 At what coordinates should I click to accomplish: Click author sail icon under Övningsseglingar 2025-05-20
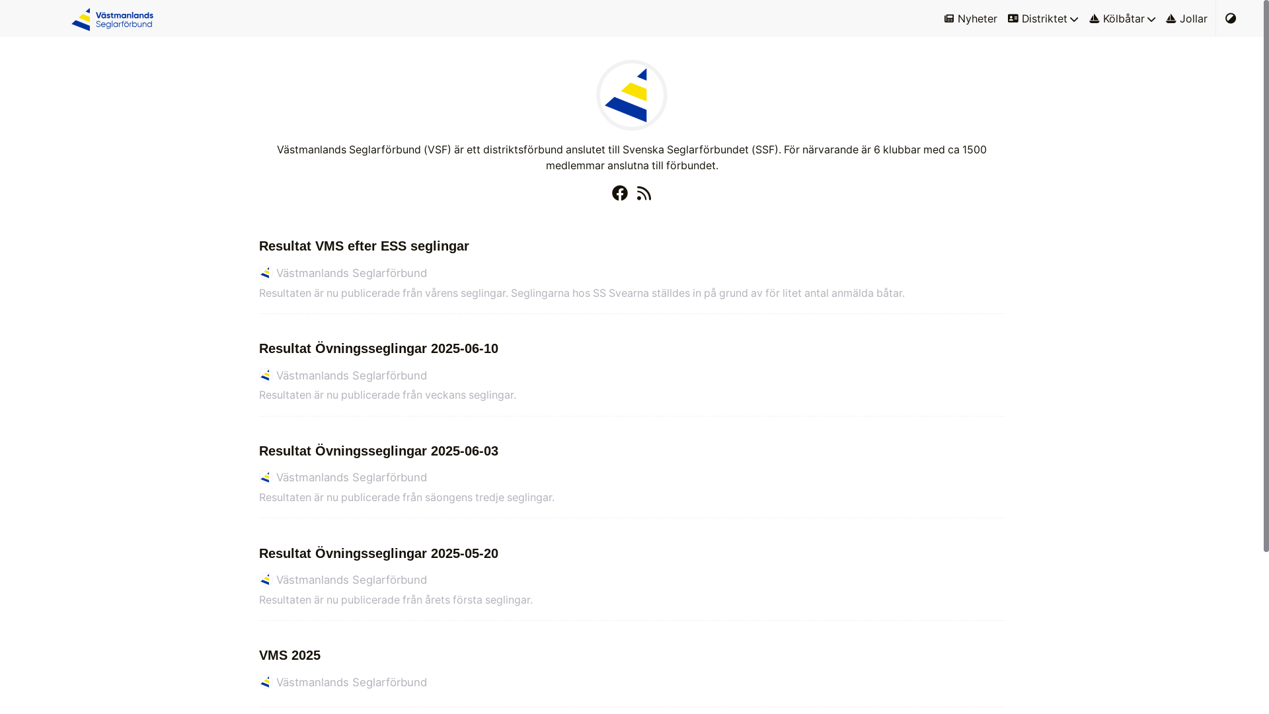point(265,580)
